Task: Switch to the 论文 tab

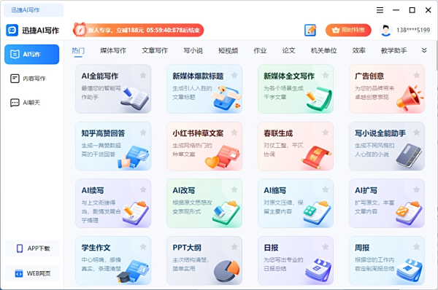Action: point(288,51)
